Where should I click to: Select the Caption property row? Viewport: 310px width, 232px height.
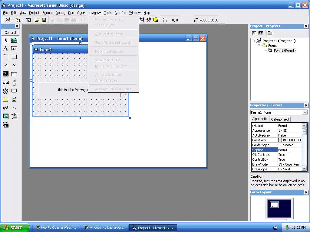[x=277, y=150]
